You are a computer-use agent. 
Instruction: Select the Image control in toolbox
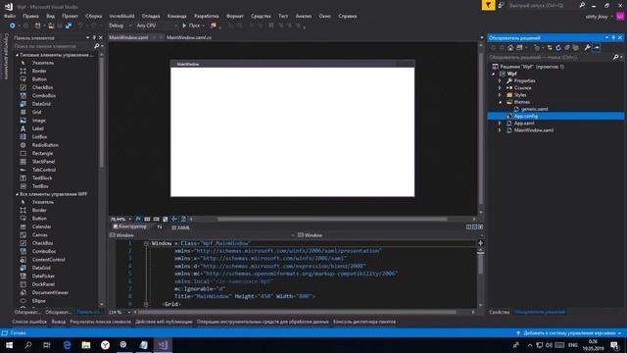click(x=39, y=120)
